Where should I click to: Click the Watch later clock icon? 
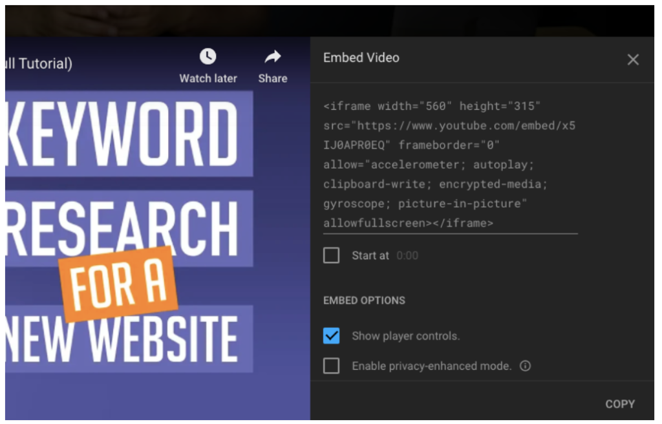tap(208, 57)
